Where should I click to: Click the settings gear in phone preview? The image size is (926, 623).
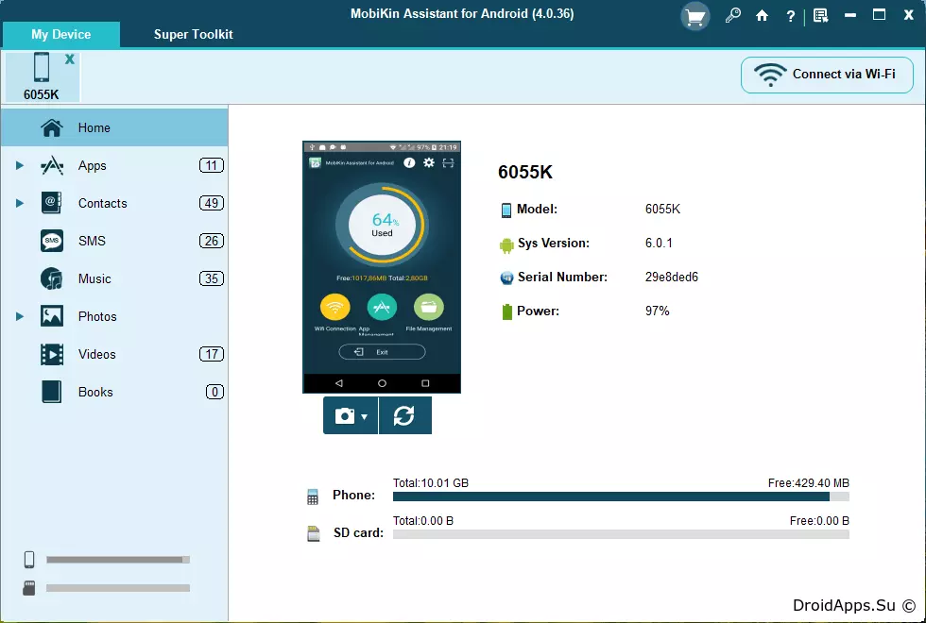click(x=429, y=162)
